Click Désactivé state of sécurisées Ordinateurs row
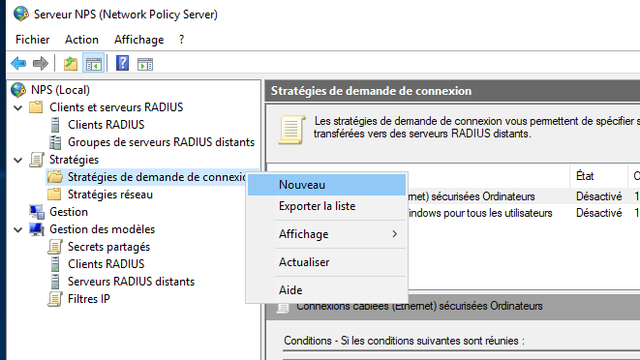Image resolution: width=640 pixels, height=360 pixels. [598, 196]
